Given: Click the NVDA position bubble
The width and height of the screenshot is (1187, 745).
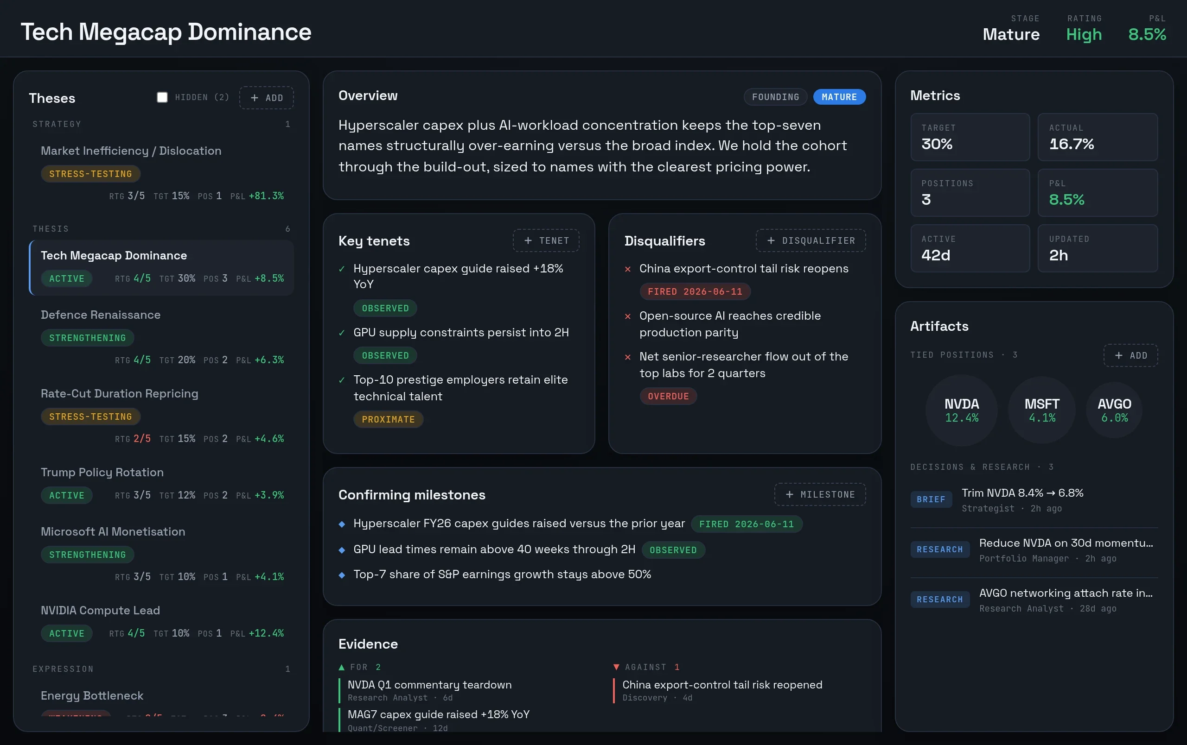Looking at the screenshot, I should (961, 410).
